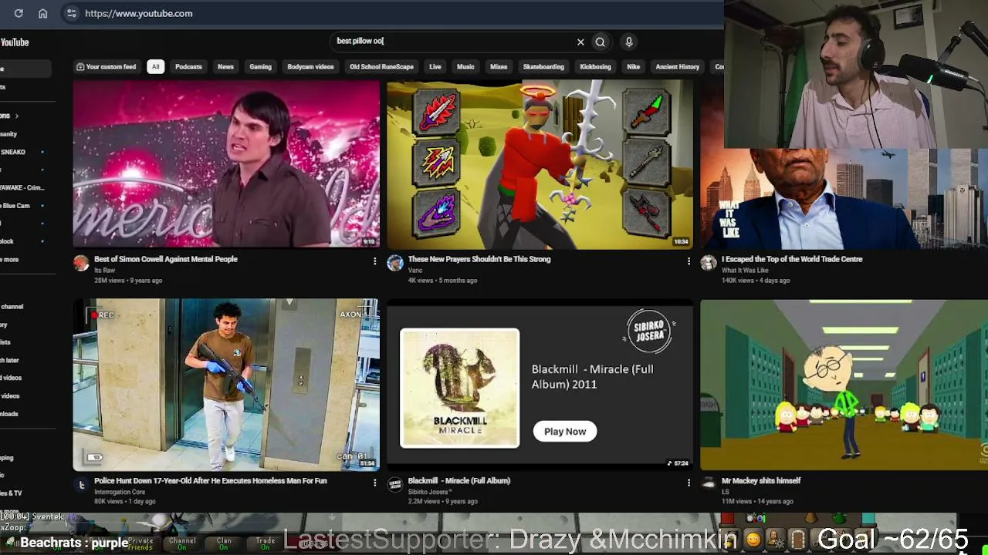This screenshot has width=988, height=555.
Task: Open 'Mr Mackey shits himself' video title
Action: (x=761, y=480)
